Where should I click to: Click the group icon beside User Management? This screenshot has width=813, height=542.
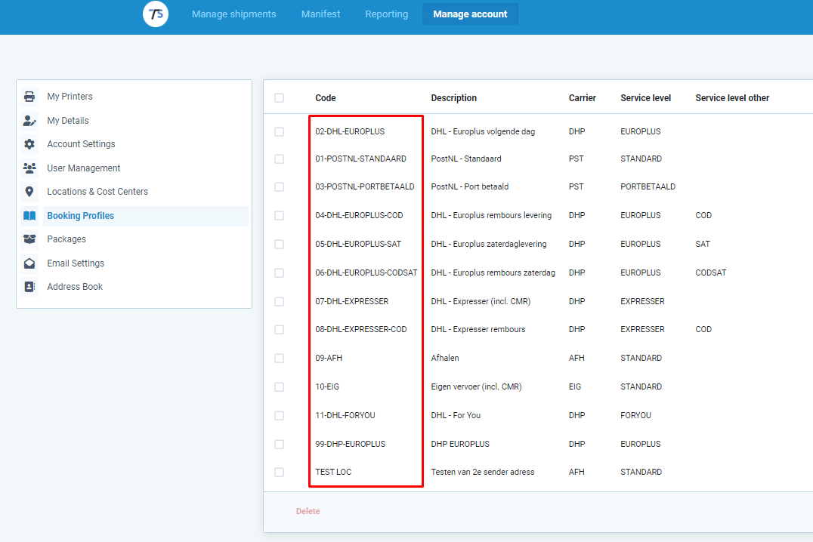click(x=30, y=168)
